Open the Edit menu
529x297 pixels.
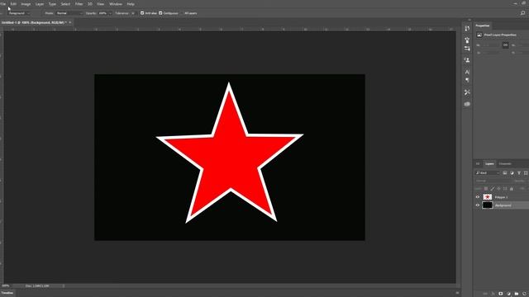click(13, 4)
